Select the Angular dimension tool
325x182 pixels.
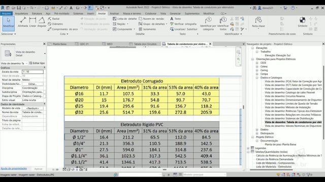tap(42, 22)
